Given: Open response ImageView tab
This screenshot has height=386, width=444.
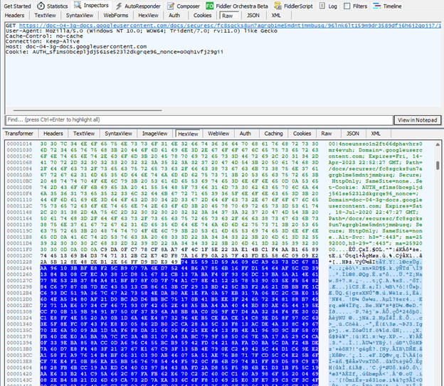Looking at the screenshot, I should [x=154, y=133].
